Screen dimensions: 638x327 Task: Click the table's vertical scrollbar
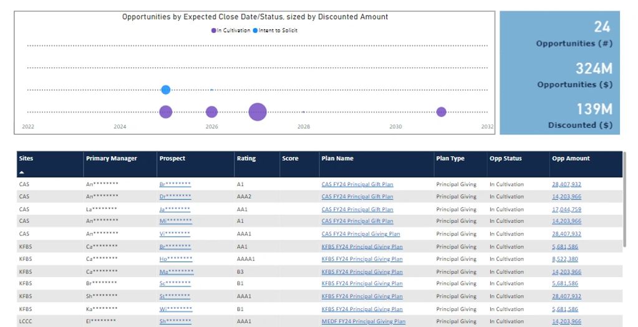[x=624, y=212]
